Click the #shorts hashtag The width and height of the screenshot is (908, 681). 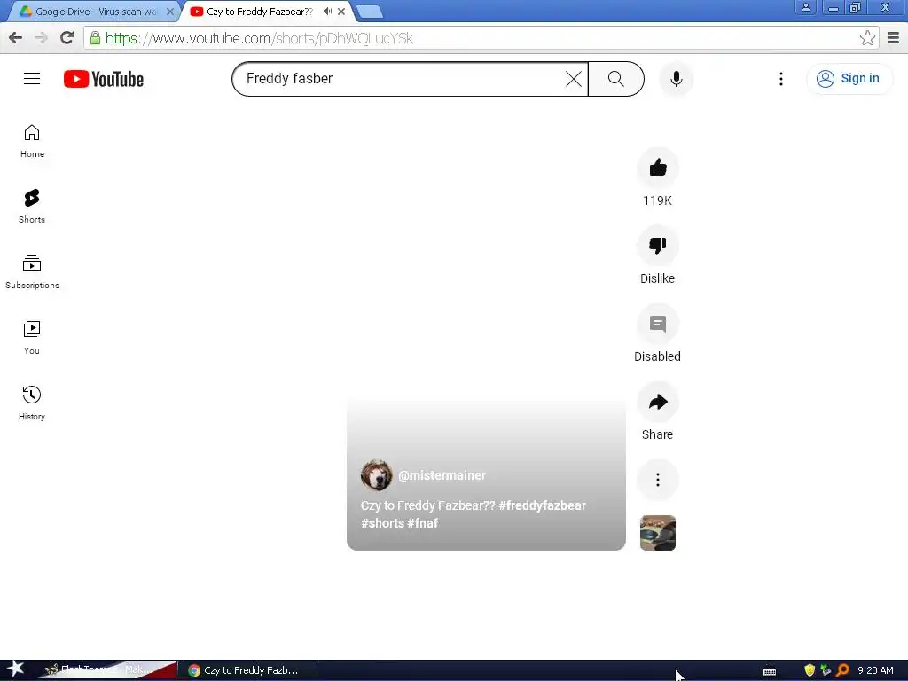click(x=382, y=523)
